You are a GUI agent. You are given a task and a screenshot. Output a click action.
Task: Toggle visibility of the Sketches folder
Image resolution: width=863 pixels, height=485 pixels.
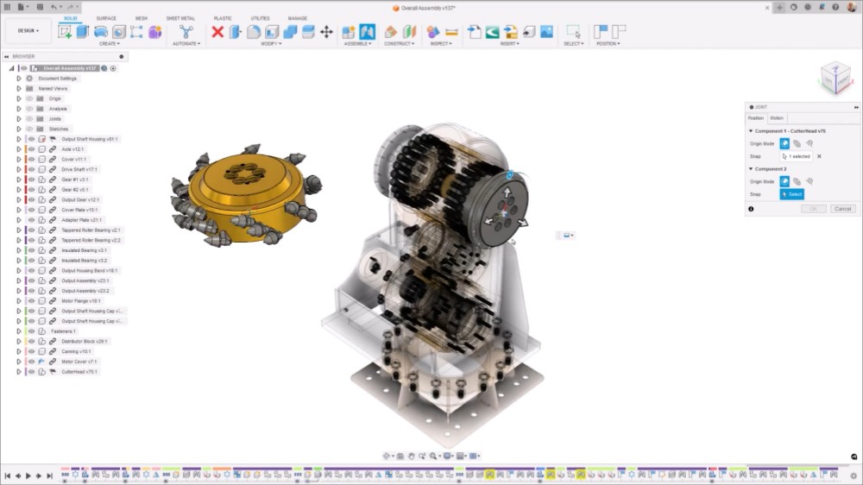[x=29, y=129]
